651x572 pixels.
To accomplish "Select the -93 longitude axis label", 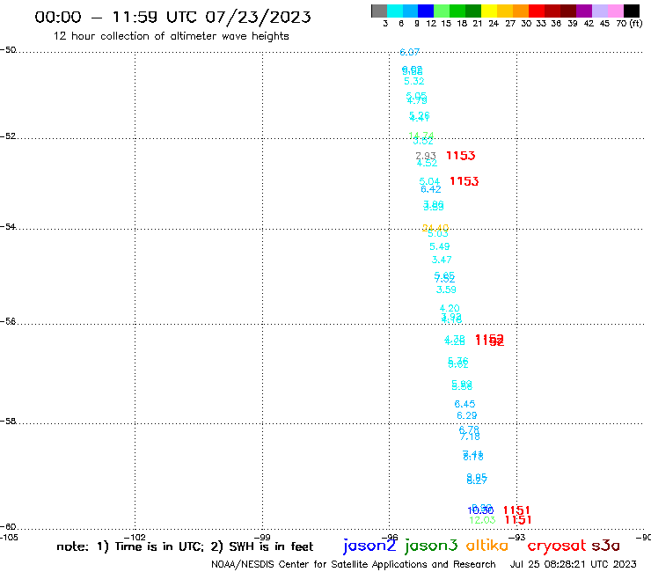I will click(517, 537).
